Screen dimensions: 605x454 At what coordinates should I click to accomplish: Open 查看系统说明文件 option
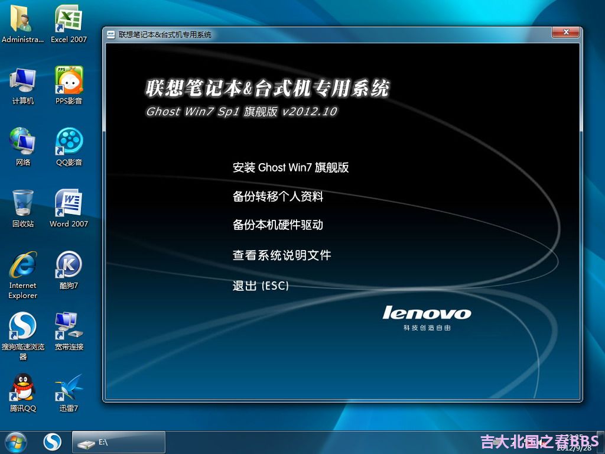coord(282,255)
